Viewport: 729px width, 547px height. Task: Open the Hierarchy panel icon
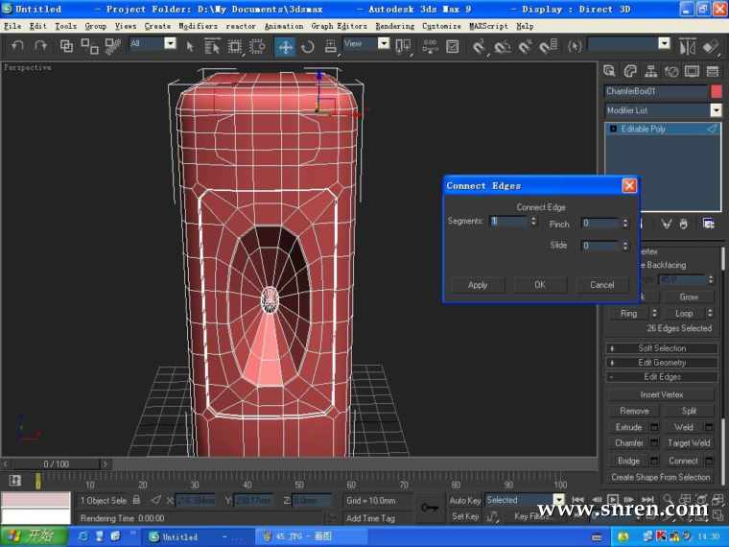coord(650,71)
